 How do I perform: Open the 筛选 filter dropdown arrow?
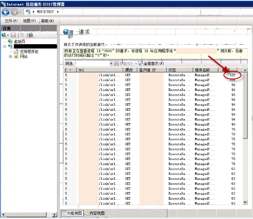point(111,64)
